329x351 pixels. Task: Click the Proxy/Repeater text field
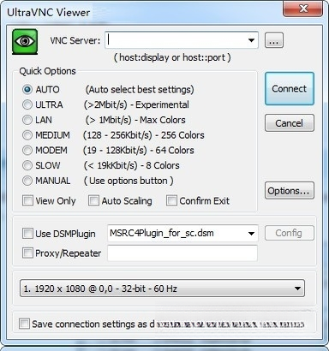182,253
